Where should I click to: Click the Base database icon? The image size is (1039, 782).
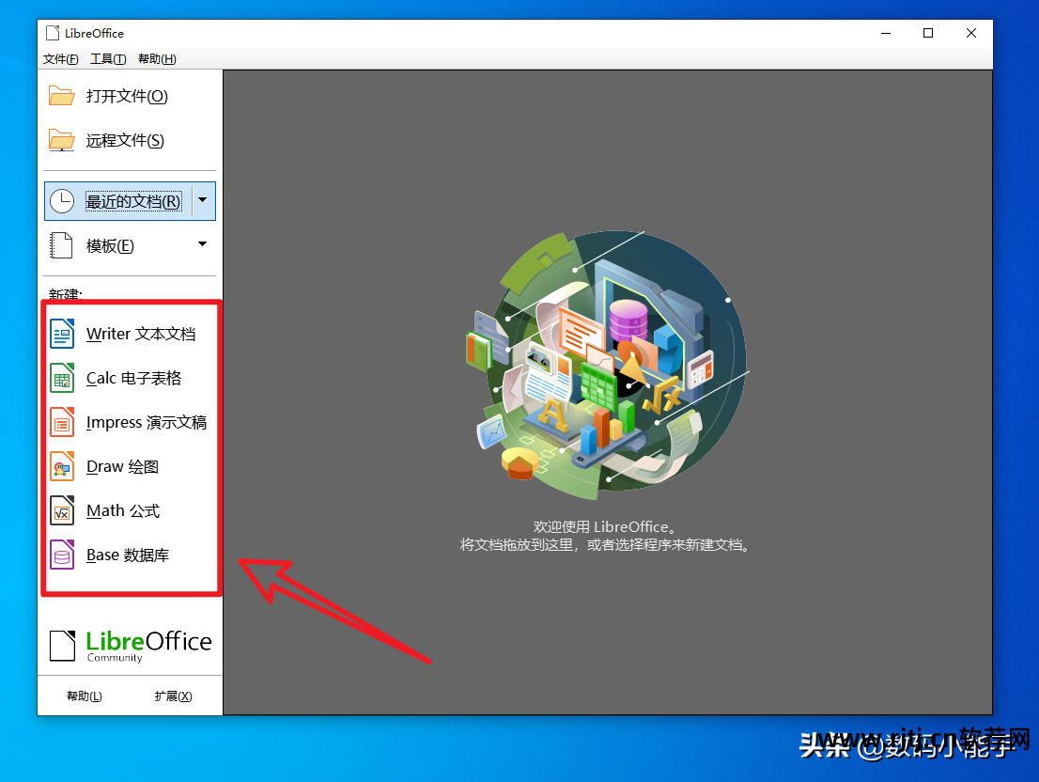pyautogui.click(x=62, y=555)
